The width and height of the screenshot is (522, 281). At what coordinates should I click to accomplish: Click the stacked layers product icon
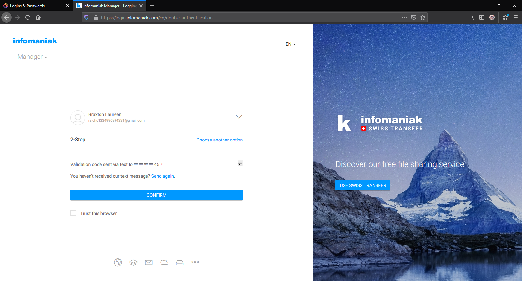point(133,262)
